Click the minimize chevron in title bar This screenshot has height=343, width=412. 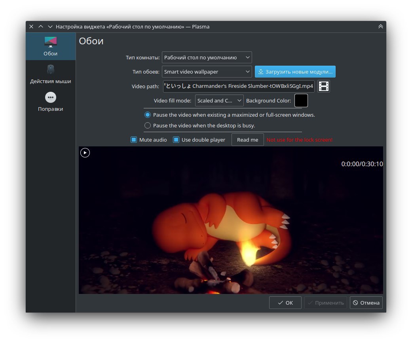[50, 27]
